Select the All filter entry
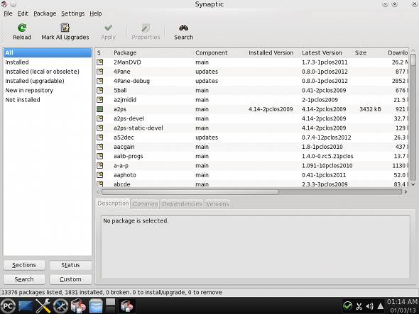Image resolution: width=419 pixels, height=314 pixels. pos(48,53)
